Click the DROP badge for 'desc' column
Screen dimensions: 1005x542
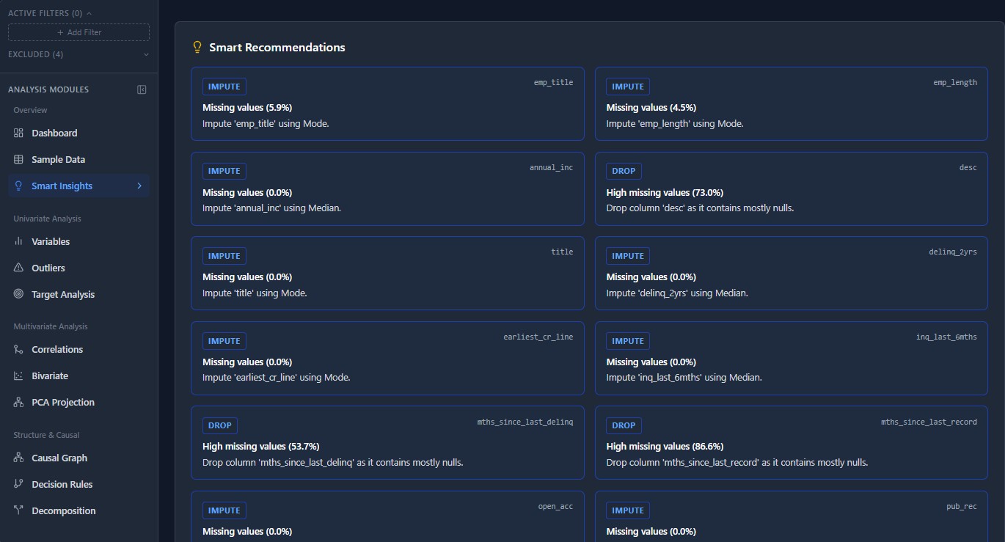pos(624,172)
